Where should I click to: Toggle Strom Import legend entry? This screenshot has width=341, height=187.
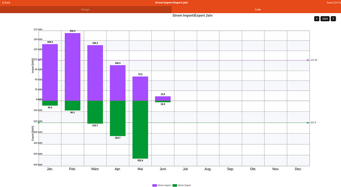162,185
